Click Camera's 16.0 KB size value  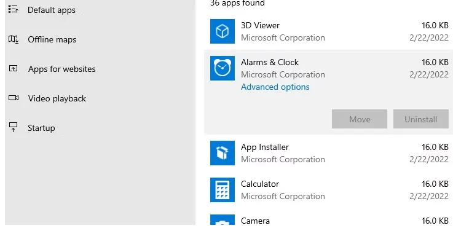(x=435, y=221)
